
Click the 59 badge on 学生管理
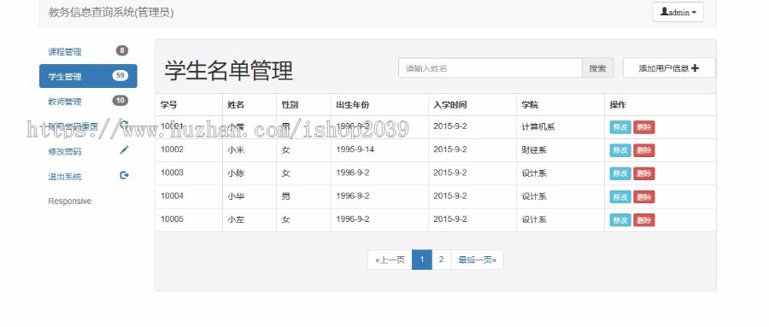(x=120, y=75)
